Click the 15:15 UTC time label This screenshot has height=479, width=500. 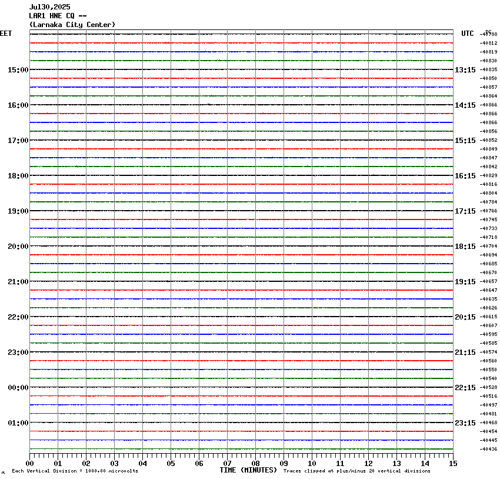click(x=465, y=141)
